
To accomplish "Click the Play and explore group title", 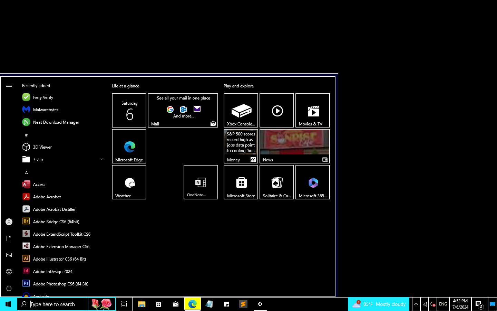I will pos(239,86).
